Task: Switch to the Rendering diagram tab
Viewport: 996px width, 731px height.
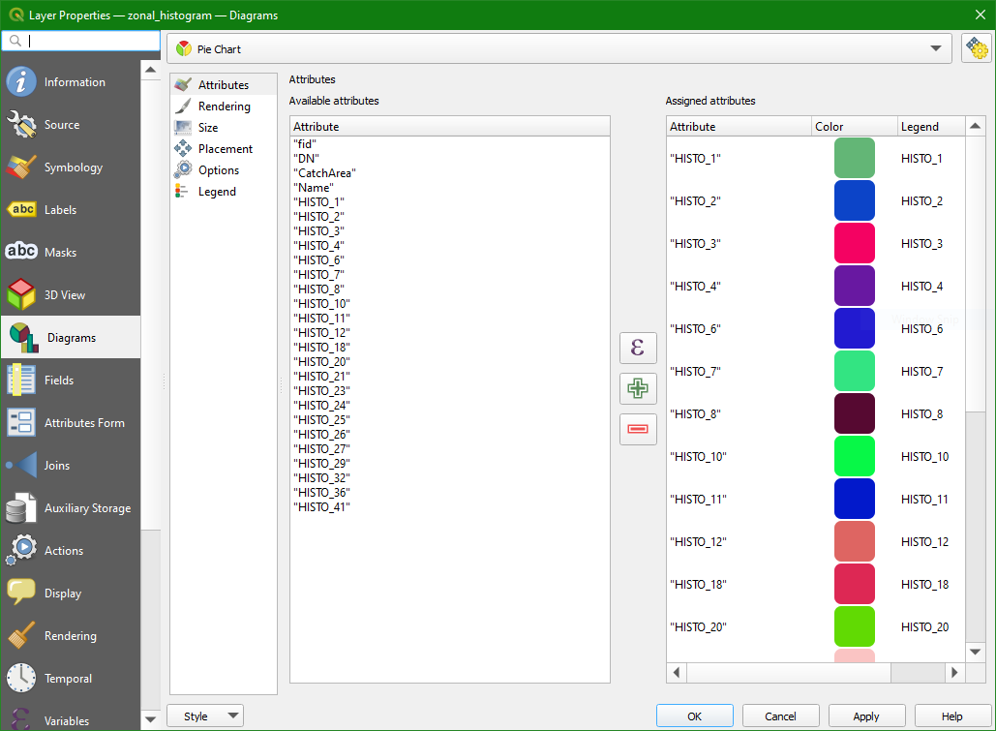Action: pos(224,107)
